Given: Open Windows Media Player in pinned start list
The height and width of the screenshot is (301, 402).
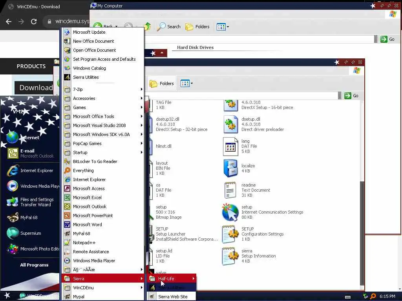Looking at the screenshot, I should 33,186.
